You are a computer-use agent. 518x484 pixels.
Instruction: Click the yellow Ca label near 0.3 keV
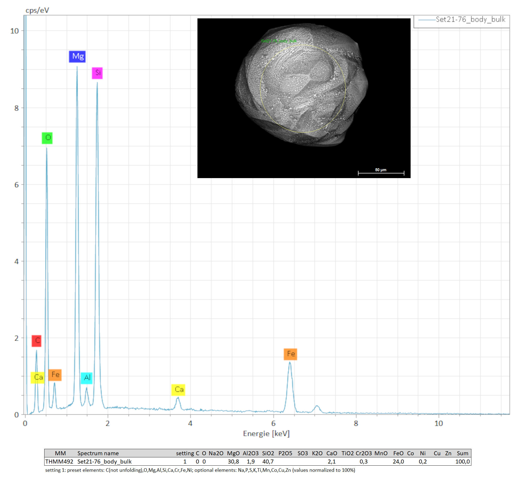tap(38, 378)
